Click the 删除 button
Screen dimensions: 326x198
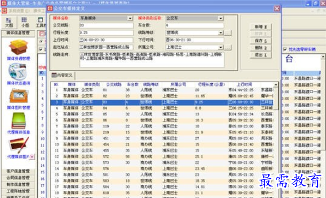(261, 48)
